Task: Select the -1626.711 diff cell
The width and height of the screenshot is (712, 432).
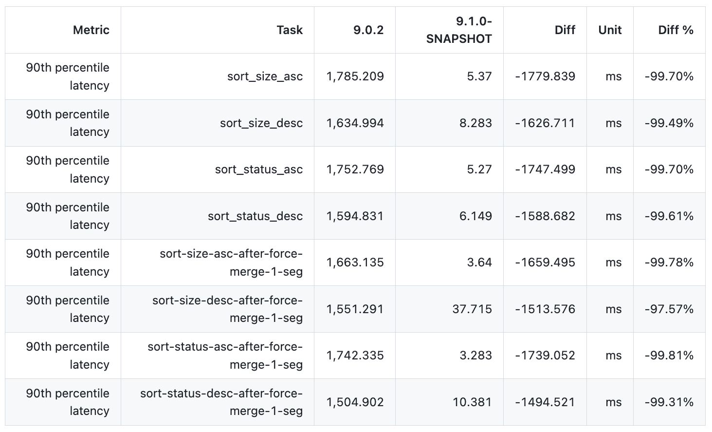Action: [x=545, y=123]
